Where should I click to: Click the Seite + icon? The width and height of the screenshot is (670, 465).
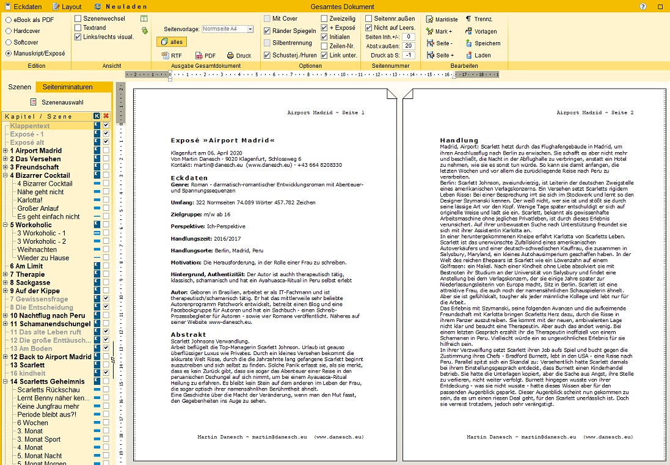tap(430, 55)
